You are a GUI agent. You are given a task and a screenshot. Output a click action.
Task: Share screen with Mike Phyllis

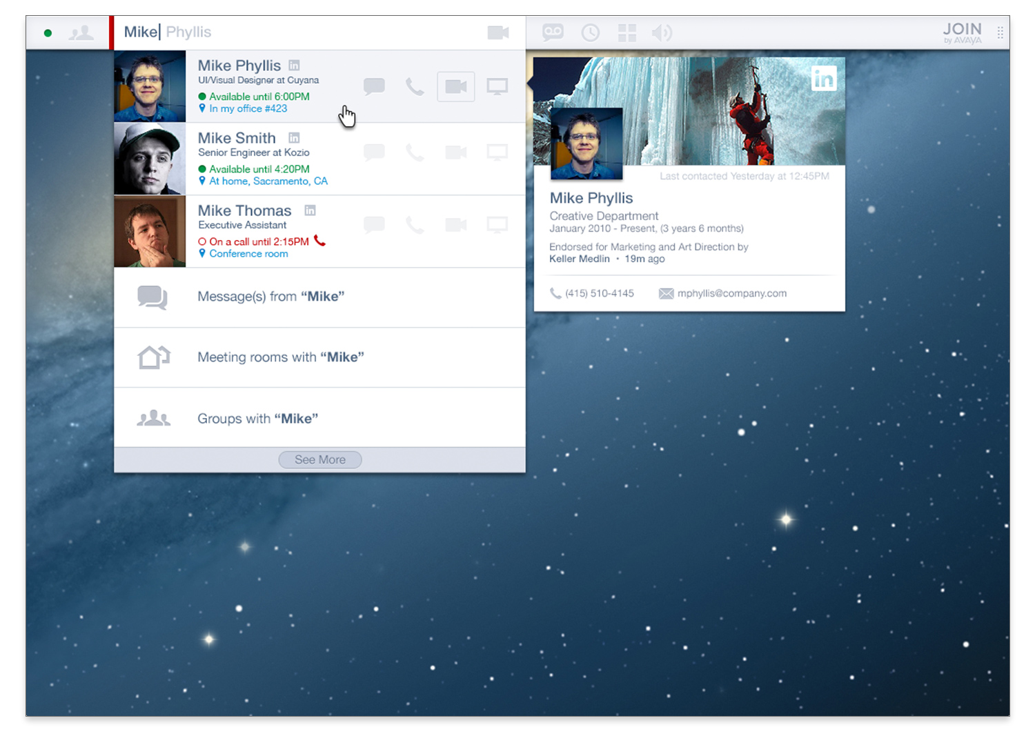(497, 87)
